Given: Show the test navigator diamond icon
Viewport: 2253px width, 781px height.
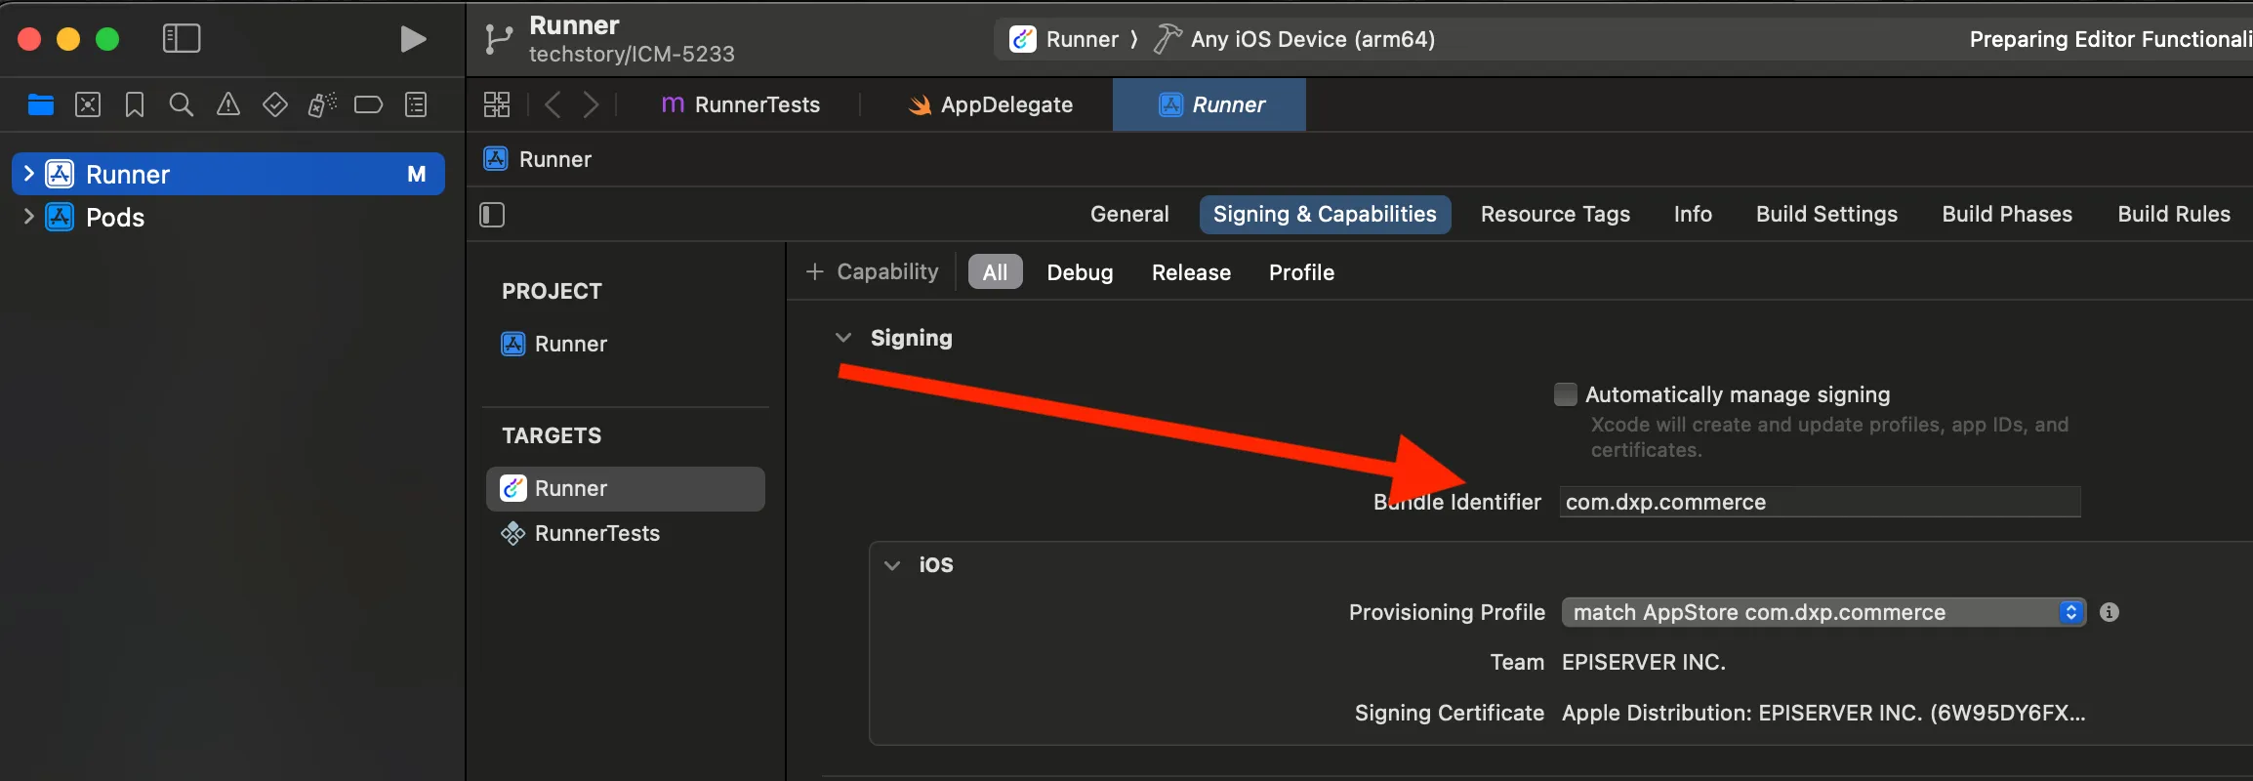Looking at the screenshot, I should pyautogui.click(x=274, y=104).
